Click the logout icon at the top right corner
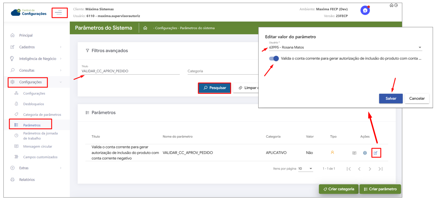 pos(396,5)
